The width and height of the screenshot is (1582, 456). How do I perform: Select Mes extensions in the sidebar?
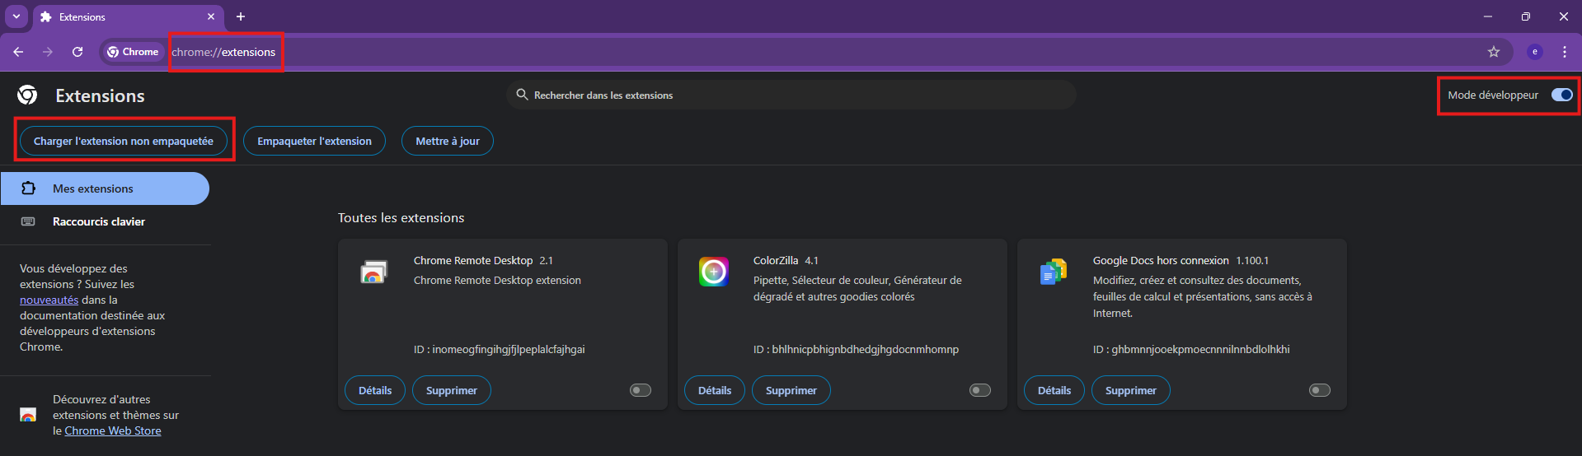tap(92, 188)
